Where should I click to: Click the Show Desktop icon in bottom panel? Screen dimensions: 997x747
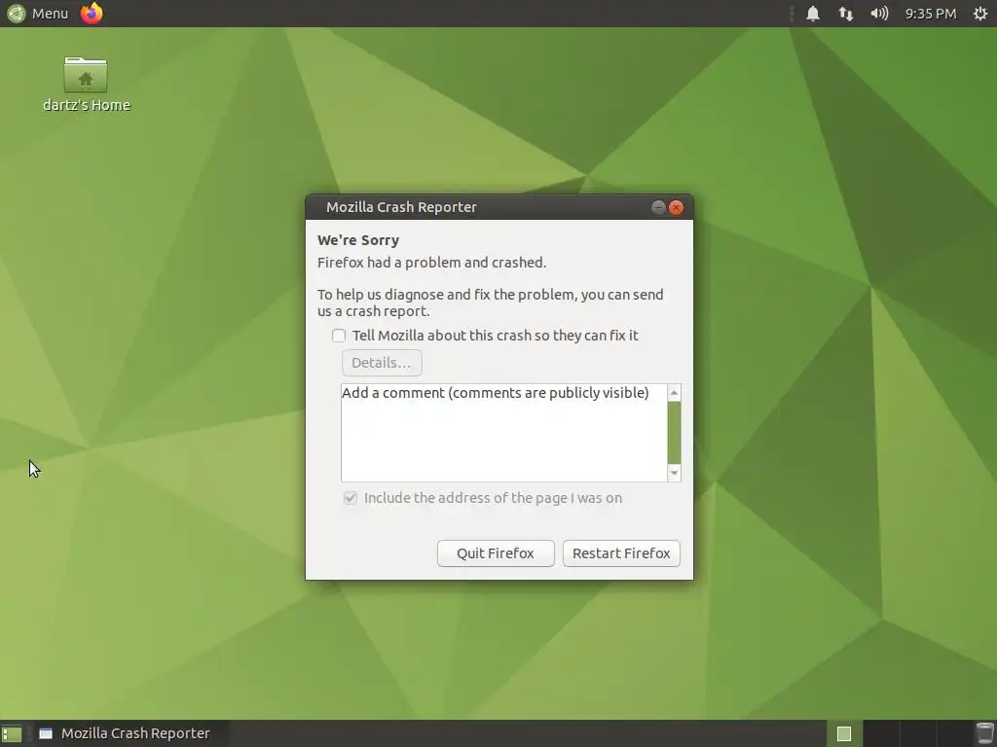[12, 733]
